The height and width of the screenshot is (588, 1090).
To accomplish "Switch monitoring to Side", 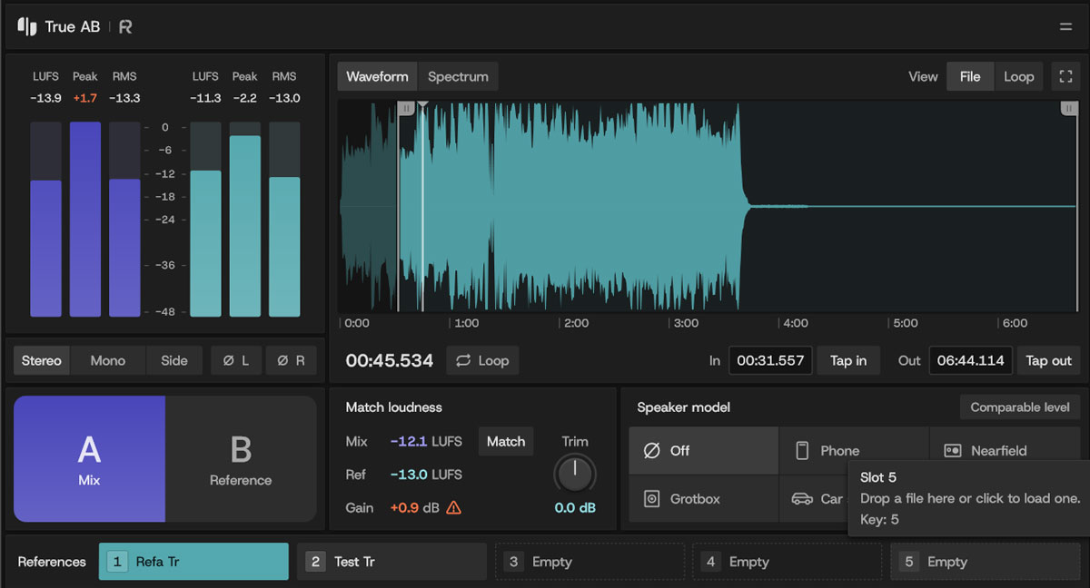I will (174, 360).
